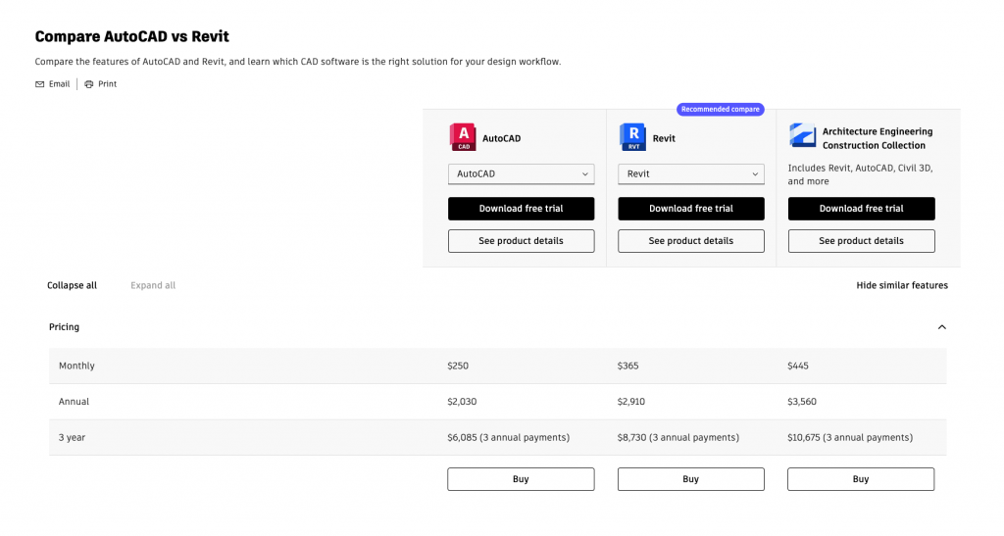See product details for Revit

click(690, 241)
